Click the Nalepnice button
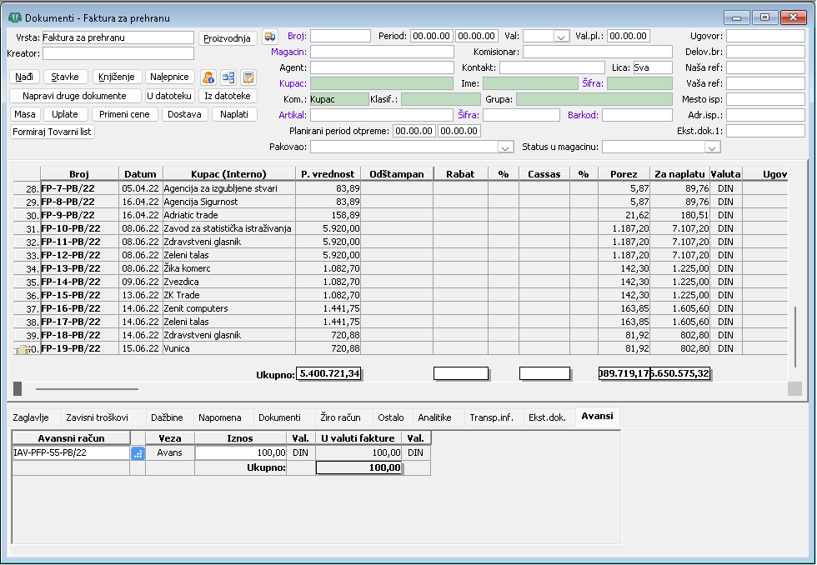Viewport: 817px width, 565px height. click(x=169, y=77)
